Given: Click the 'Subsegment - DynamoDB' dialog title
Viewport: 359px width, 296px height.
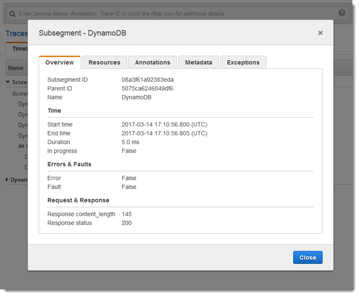Looking at the screenshot, I should pyautogui.click(x=82, y=33).
